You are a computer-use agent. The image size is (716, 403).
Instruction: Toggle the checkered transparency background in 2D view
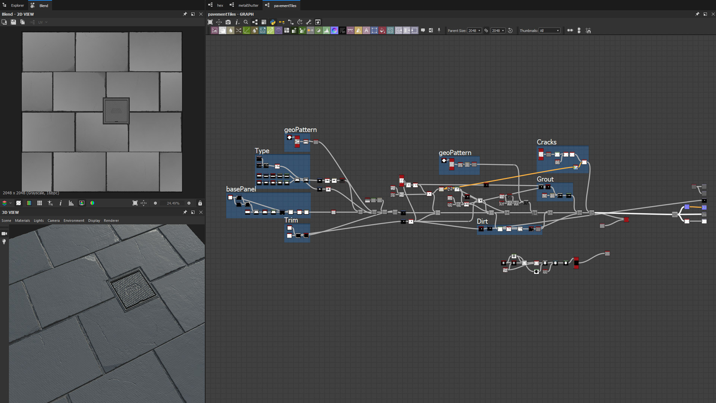(18, 203)
